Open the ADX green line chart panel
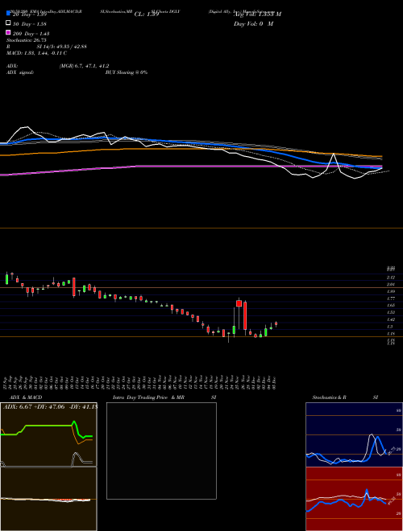Viewport: 403px width, 531px height. [x=48, y=434]
